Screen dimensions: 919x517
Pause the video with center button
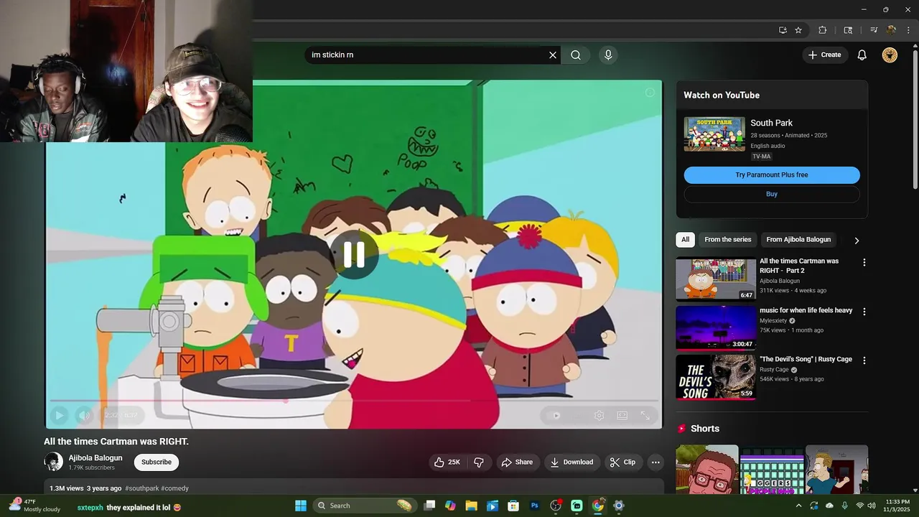click(354, 255)
